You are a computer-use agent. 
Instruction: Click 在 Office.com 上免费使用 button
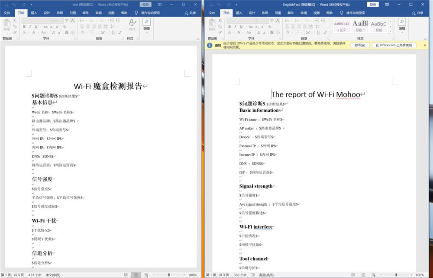(x=394, y=45)
